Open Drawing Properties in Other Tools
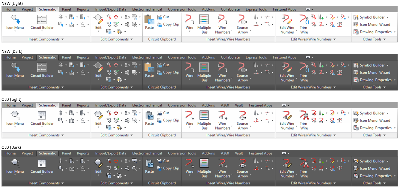The height and width of the screenshot is (188, 400). point(373,31)
